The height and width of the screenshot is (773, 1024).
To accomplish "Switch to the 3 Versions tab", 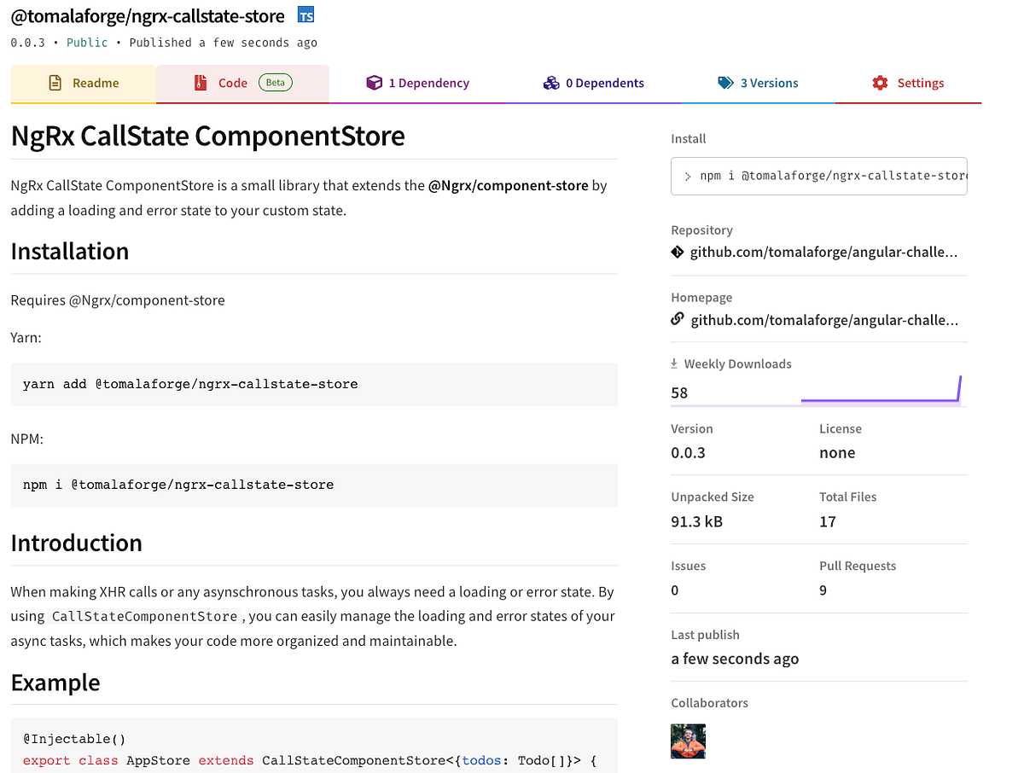I will [759, 83].
